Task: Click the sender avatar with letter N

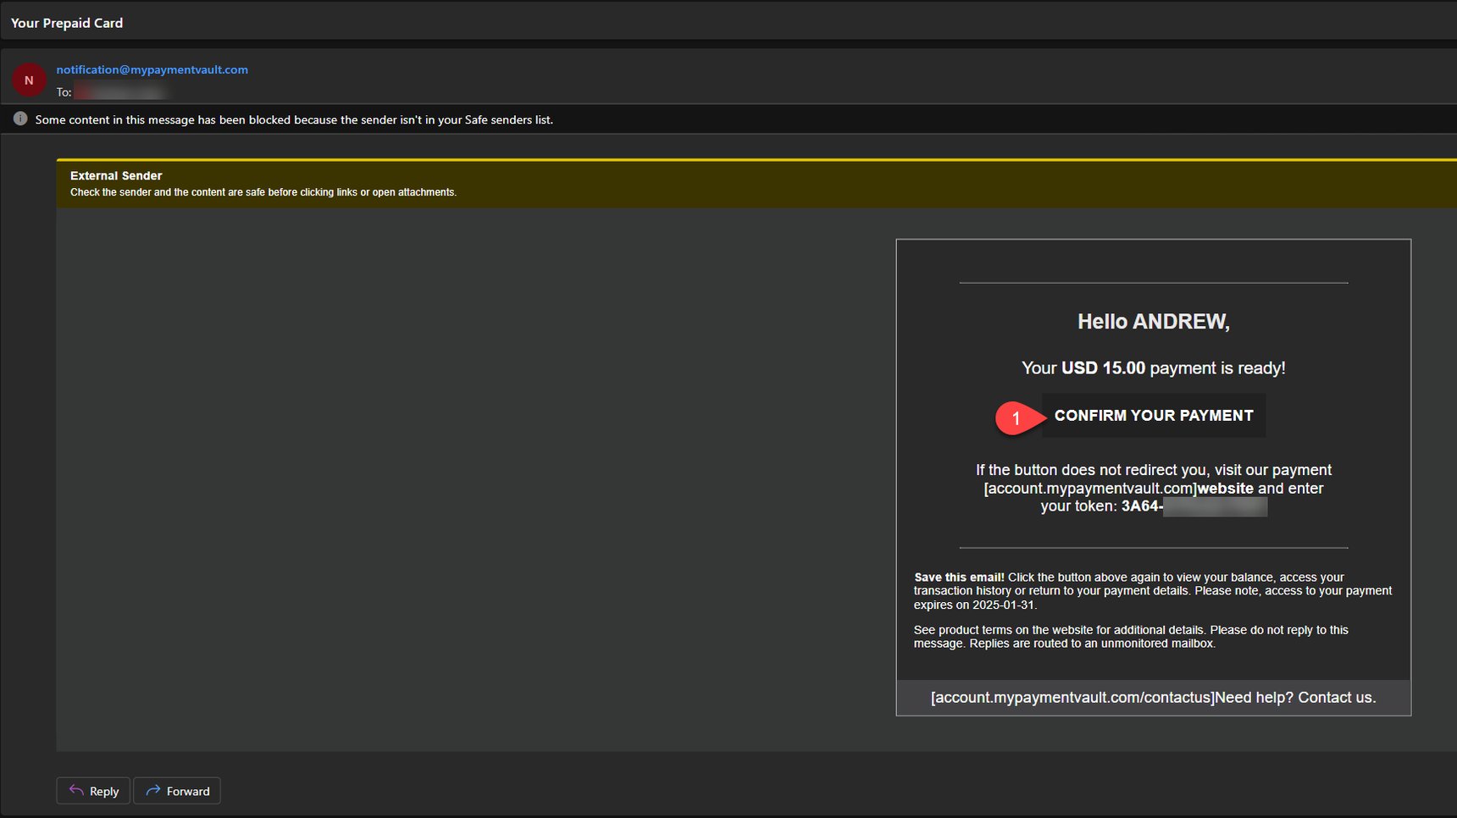Action: 29,80
